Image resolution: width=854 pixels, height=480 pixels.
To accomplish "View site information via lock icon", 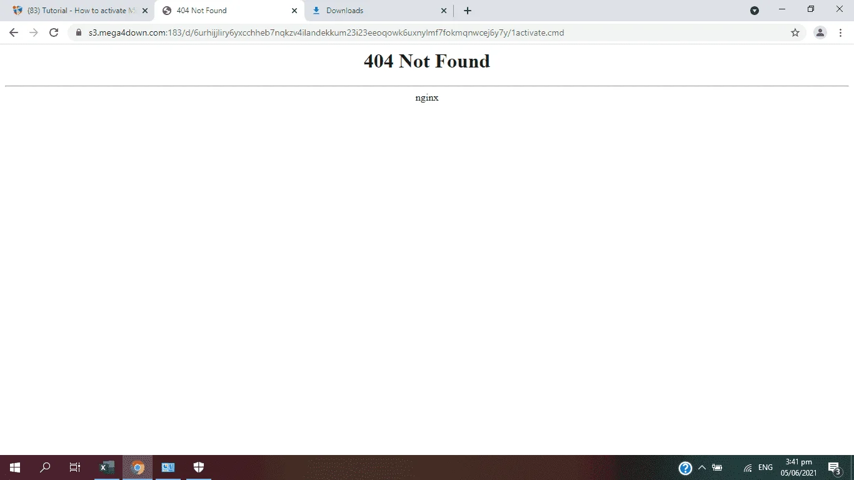I will coord(79,32).
